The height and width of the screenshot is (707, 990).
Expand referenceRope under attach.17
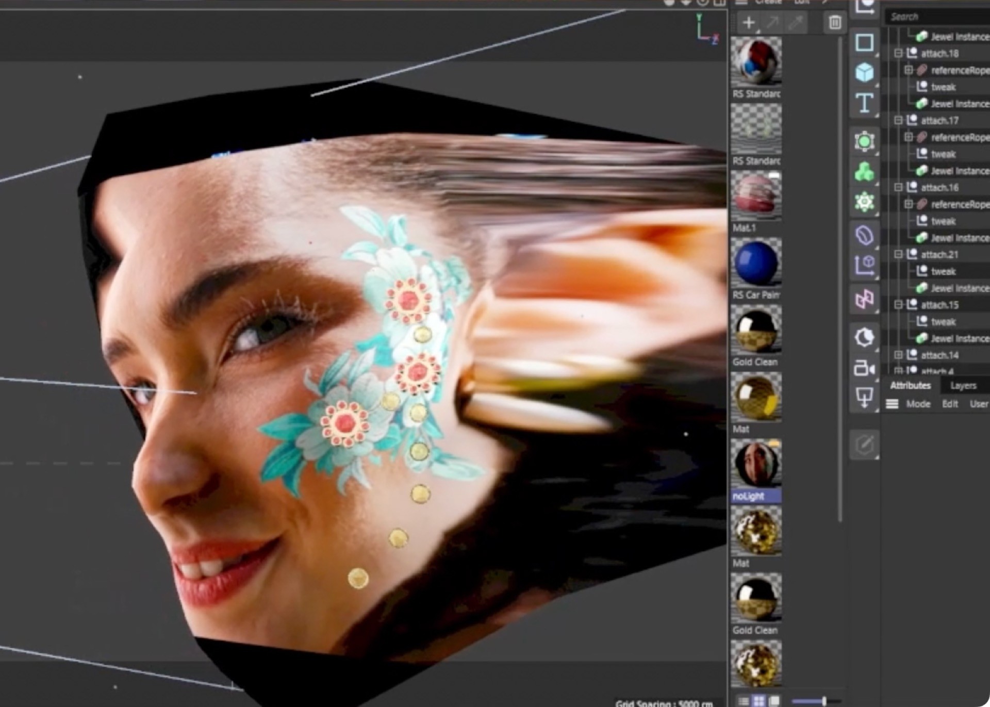(909, 137)
